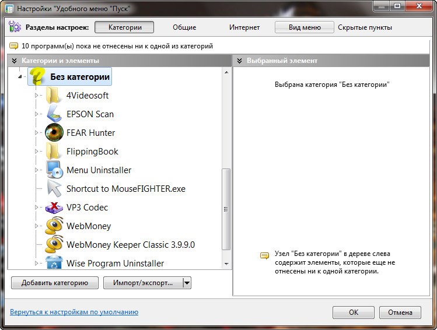Collapse the Без категории root node
437x330 pixels.
point(19,76)
